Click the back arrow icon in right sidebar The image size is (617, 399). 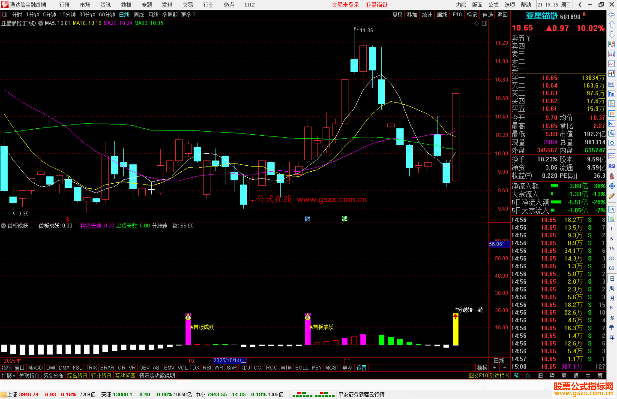pyautogui.click(x=612, y=15)
